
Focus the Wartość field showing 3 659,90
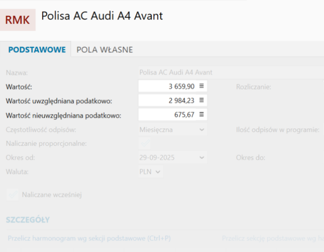(168, 86)
